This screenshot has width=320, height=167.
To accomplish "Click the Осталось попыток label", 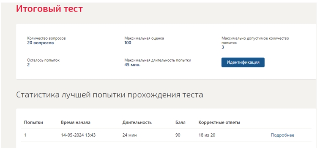I will 43,60.
